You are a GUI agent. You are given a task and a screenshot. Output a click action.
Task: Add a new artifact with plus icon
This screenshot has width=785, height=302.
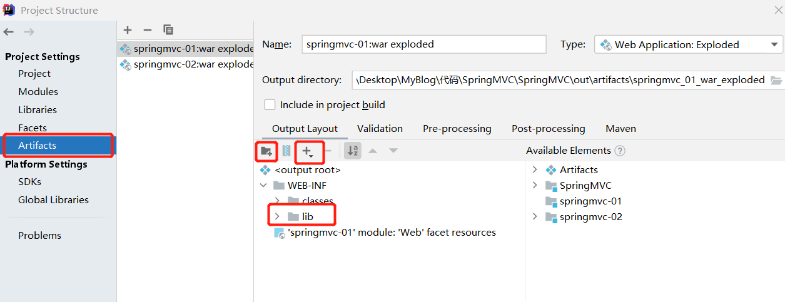tap(128, 29)
